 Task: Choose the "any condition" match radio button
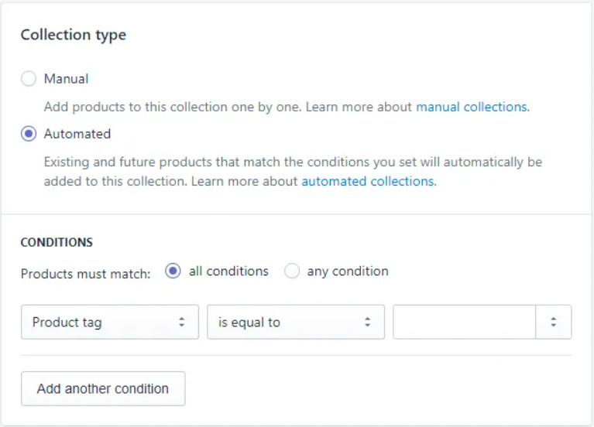(x=292, y=272)
